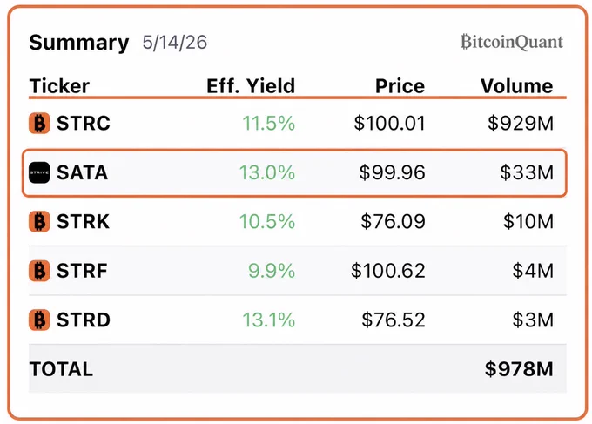Select the STRD ticker label

coord(84,320)
